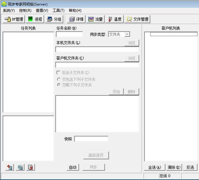This screenshot has height=180, width=199.
Task: Select 忽略下列子文件夹 radio option
Action: (58, 85)
